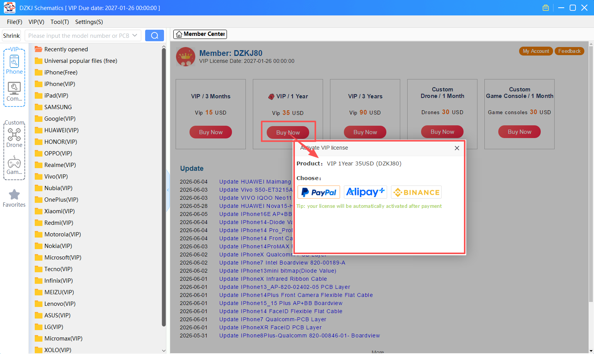
Task: Open Update IPhone15_15 Plus AP+BB Boardview
Action: click(x=281, y=303)
